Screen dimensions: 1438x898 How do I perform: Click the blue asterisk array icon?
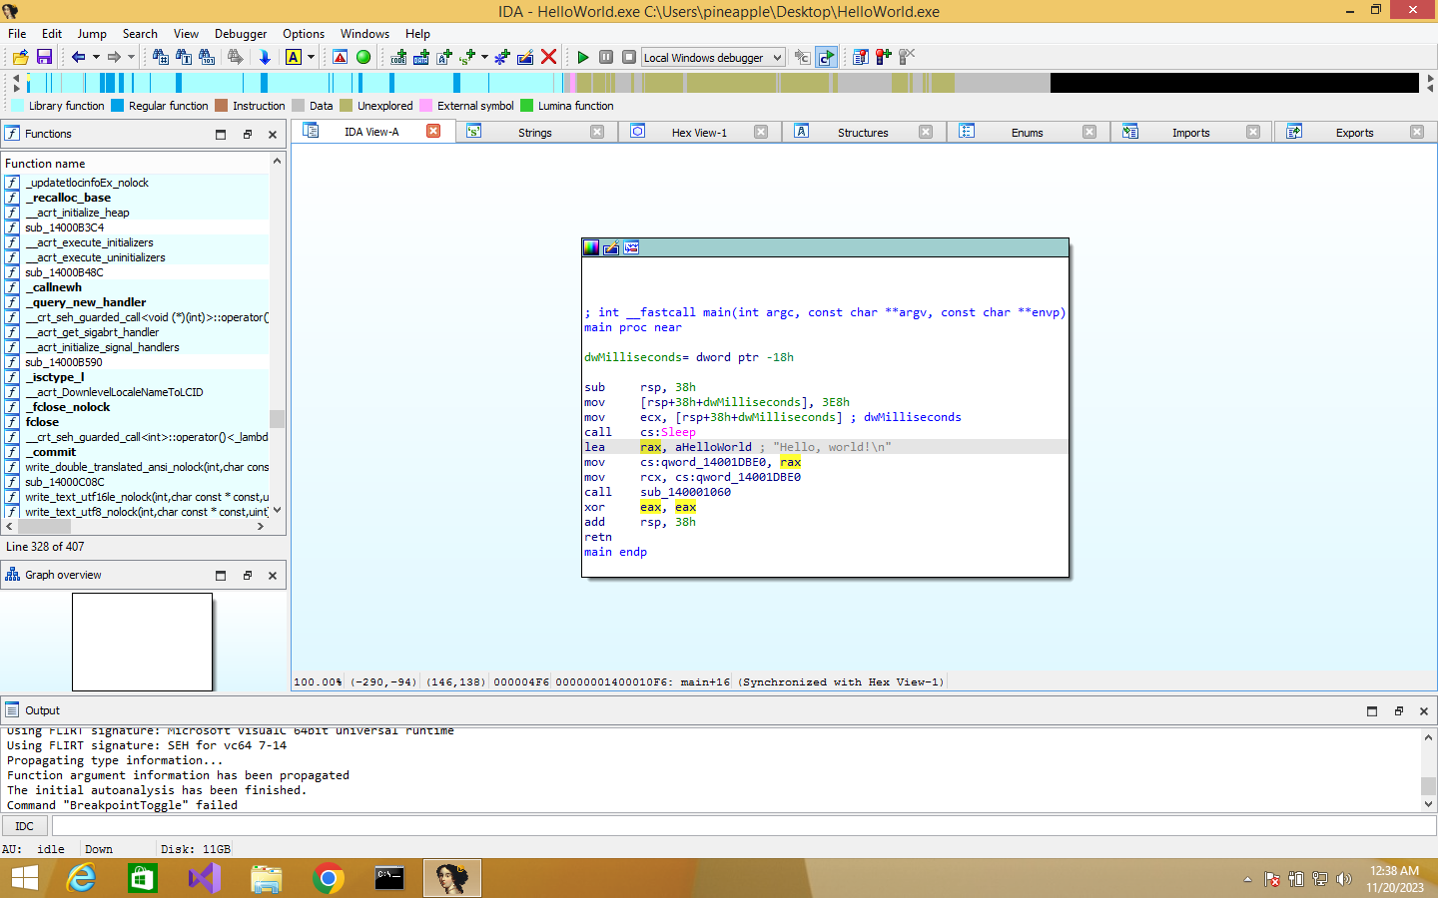point(501,57)
